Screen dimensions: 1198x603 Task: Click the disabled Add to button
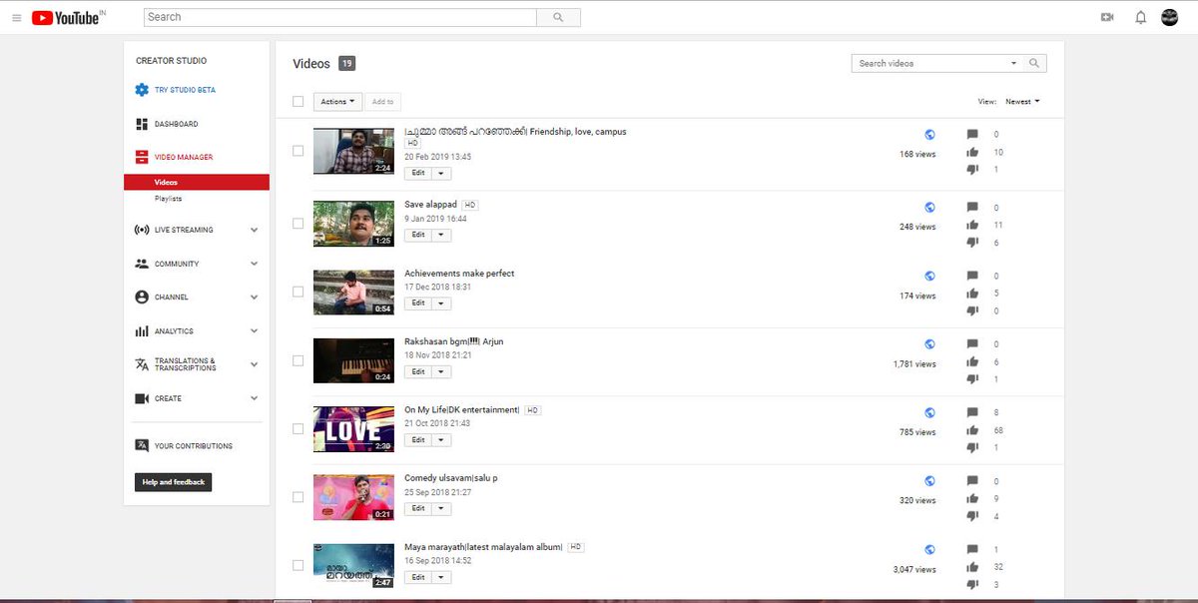pyautogui.click(x=382, y=101)
